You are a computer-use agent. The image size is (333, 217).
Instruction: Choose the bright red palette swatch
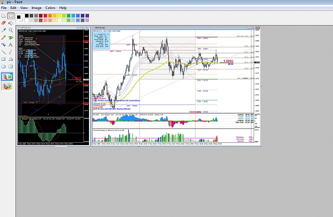[45, 15]
